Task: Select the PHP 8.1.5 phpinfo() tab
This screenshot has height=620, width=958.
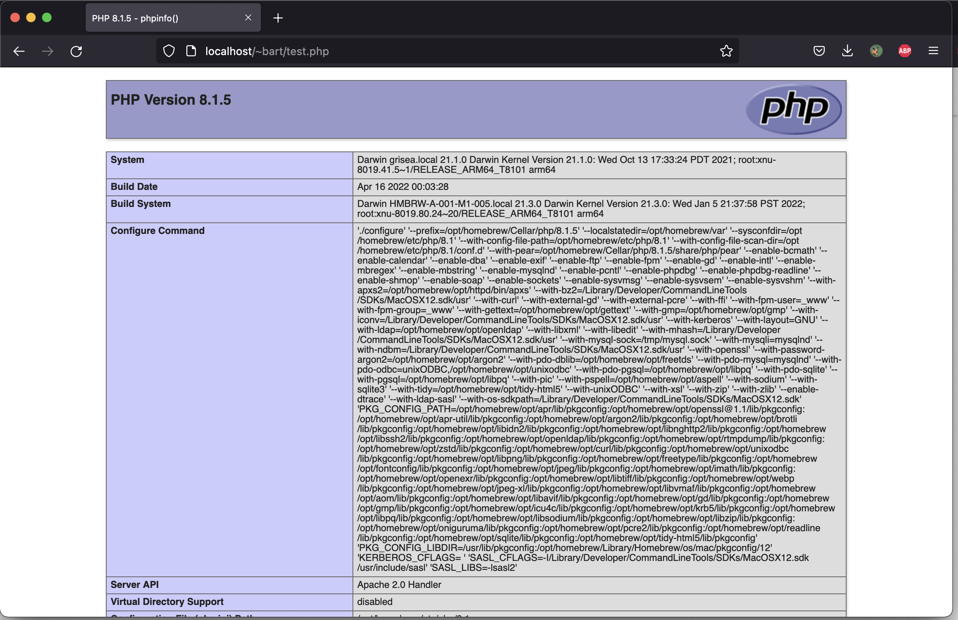Action: tap(161, 18)
